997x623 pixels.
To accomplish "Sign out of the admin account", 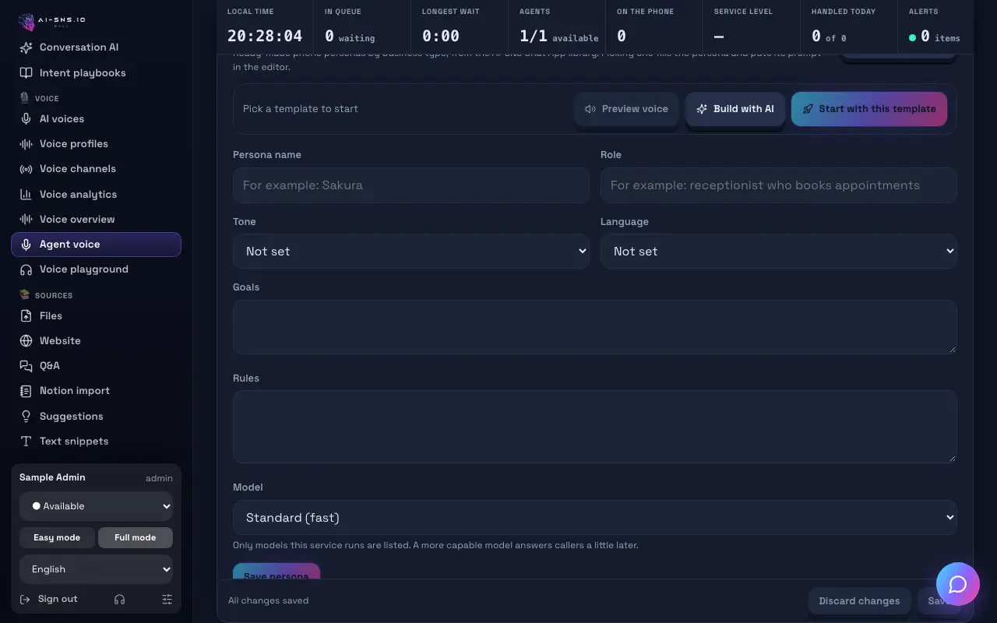I will (48, 600).
